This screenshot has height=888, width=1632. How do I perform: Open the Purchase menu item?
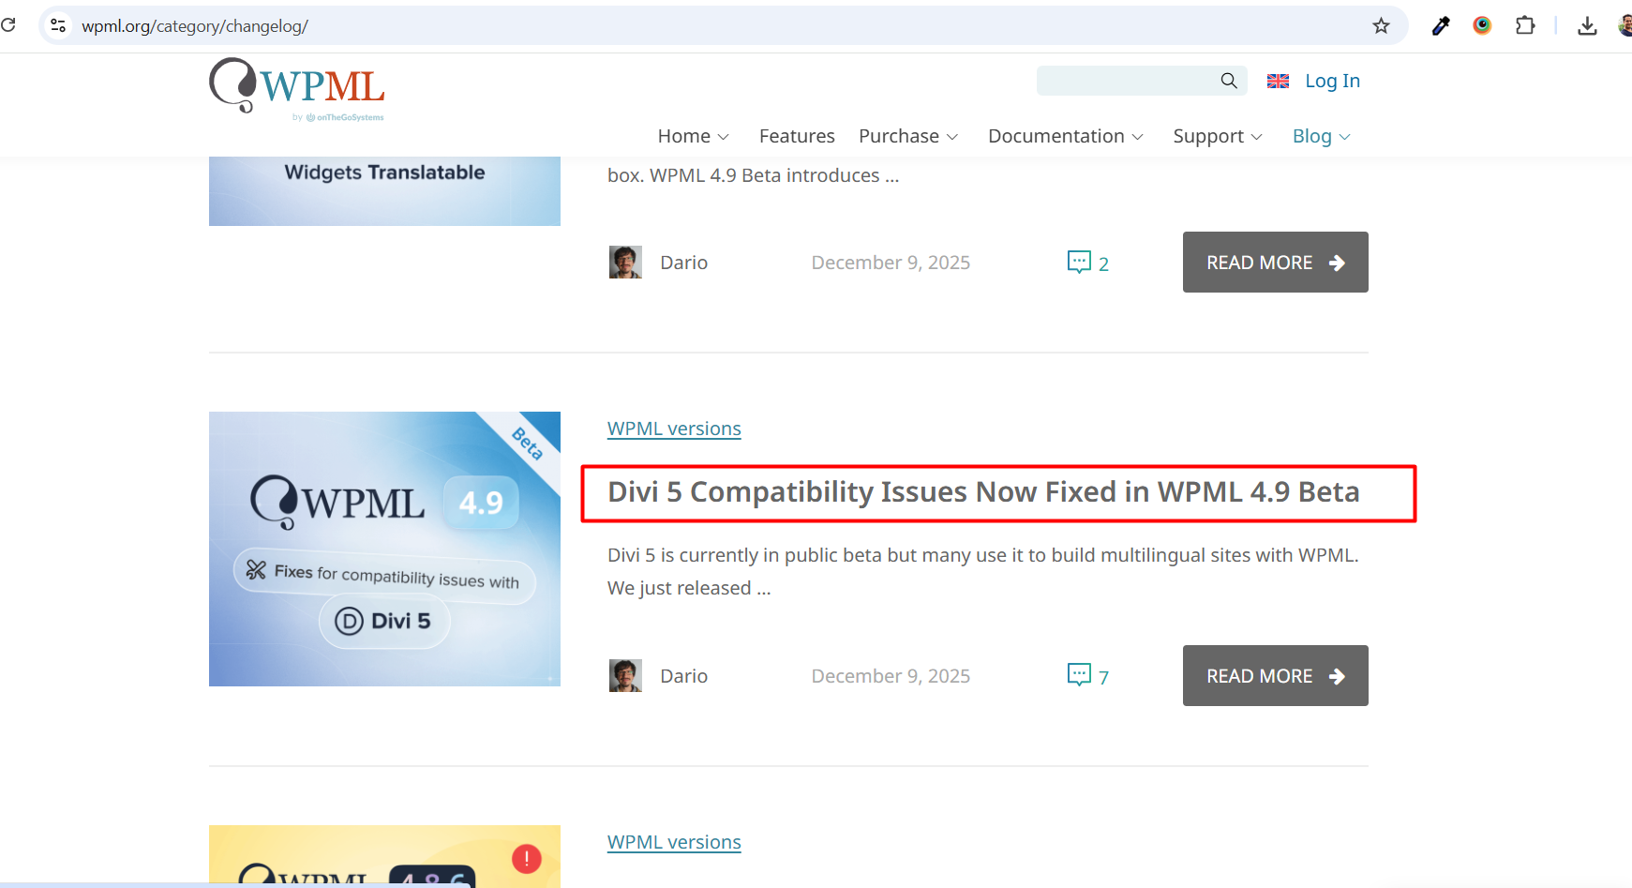point(899,136)
